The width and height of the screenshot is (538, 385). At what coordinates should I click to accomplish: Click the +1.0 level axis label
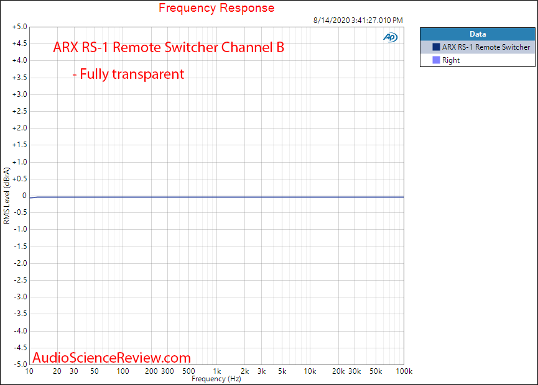point(19,161)
